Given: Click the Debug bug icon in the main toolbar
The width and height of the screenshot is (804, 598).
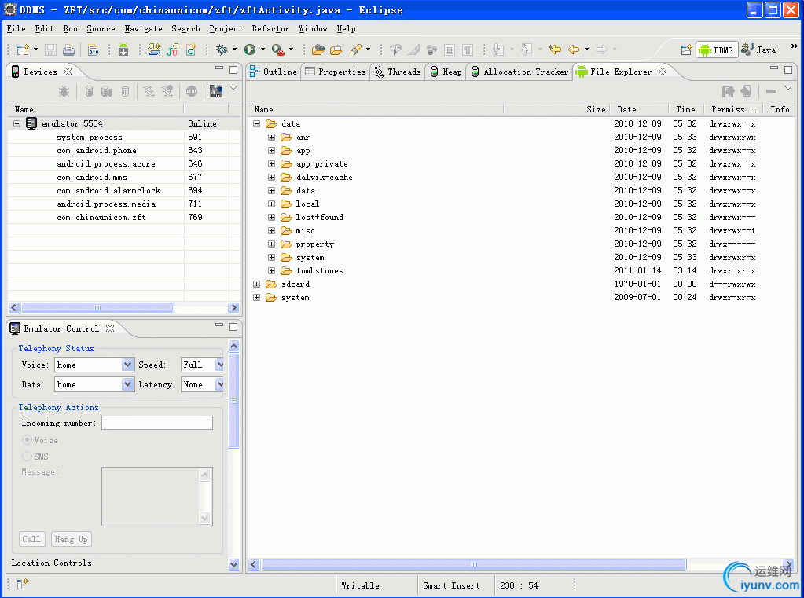Looking at the screenshot, I should click(x=222, y=50).
